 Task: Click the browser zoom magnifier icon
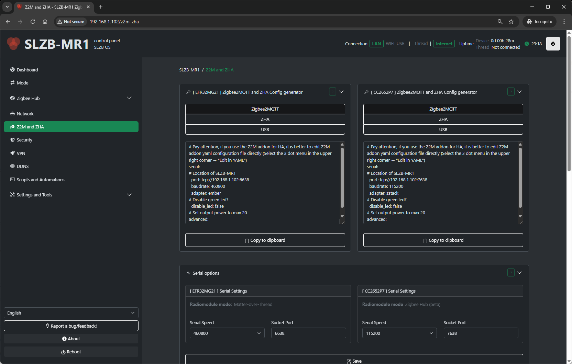500,22
